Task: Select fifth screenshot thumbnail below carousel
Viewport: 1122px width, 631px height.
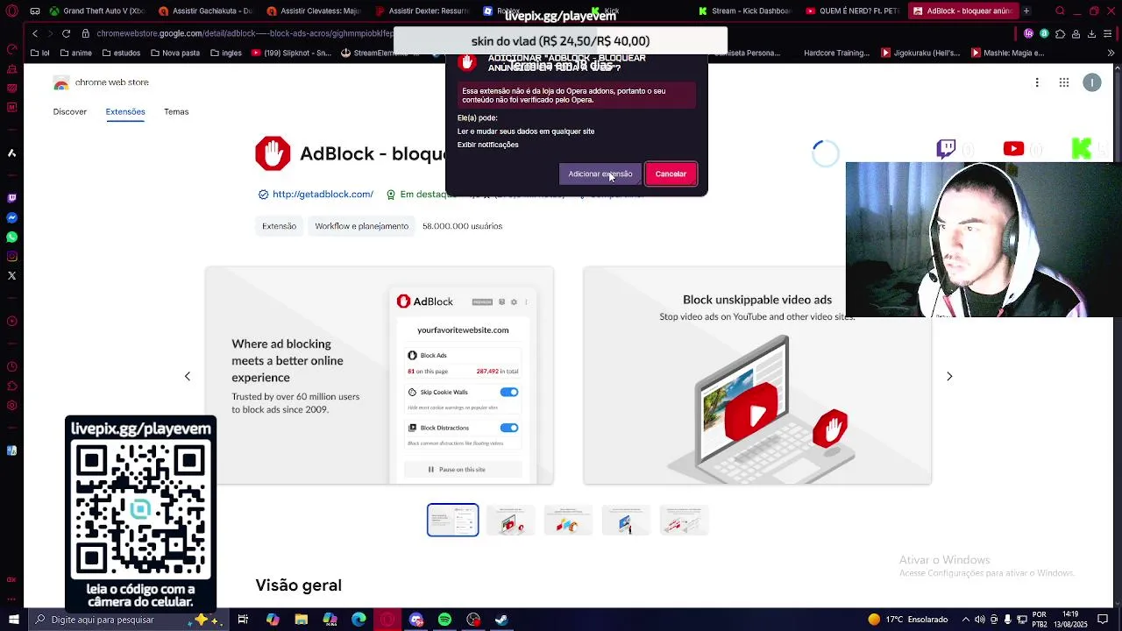Action: pos(684,520)
